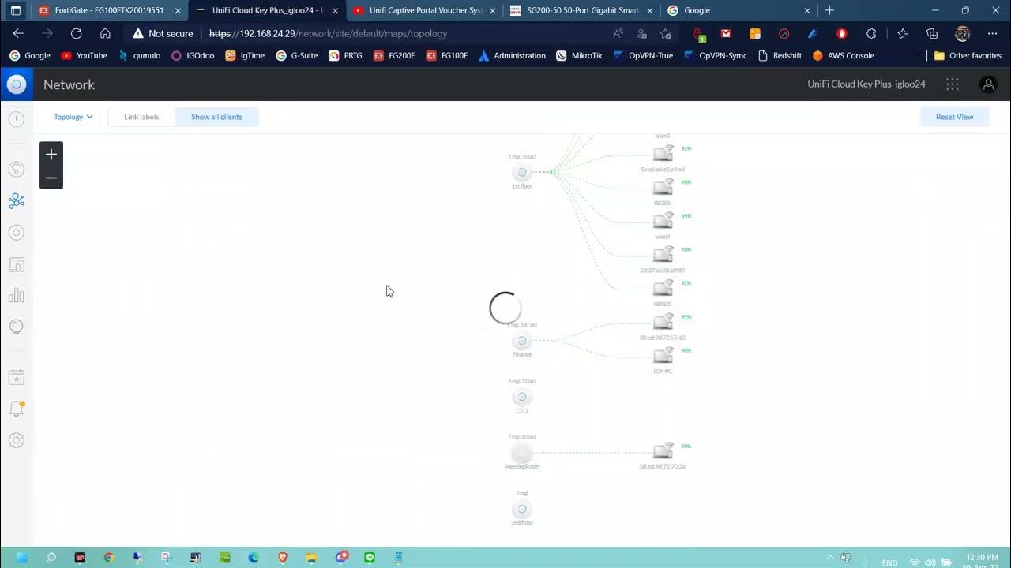The height and width of the screenshot is (568, 1011).
Task: Open a new browser tab
Action: [829, 10]
